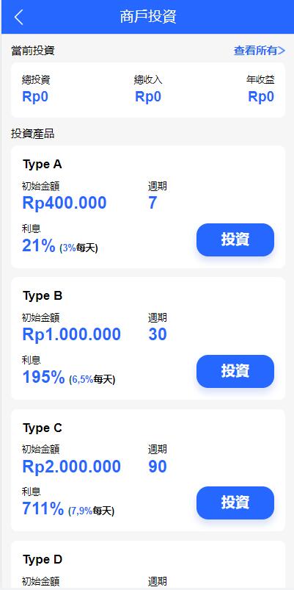Viewport: 294px width, 590px height.
Task: Invest in the Type A product
Action: [235, 240]
